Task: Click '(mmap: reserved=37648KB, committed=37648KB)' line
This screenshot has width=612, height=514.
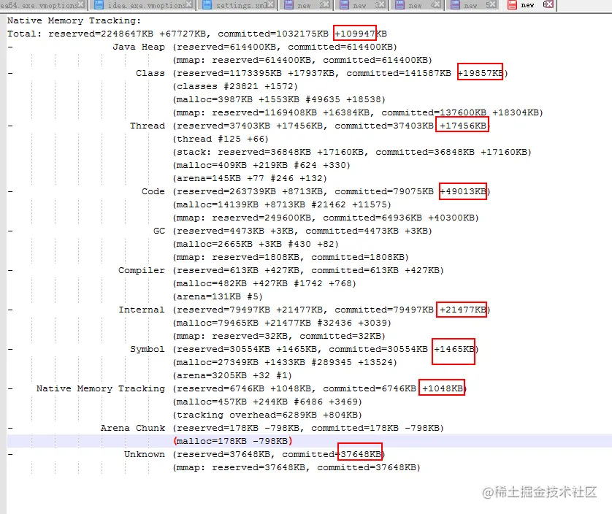Action: point(297,467)
